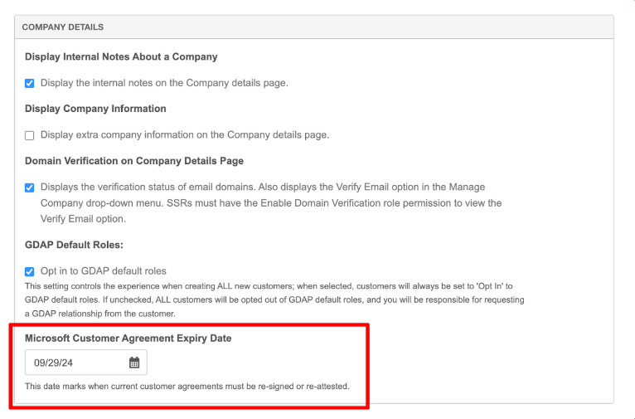Click 'a GDAP relationship from the customer' text
Viewport: 635px width, 419px height.
[x=99, y=314]
